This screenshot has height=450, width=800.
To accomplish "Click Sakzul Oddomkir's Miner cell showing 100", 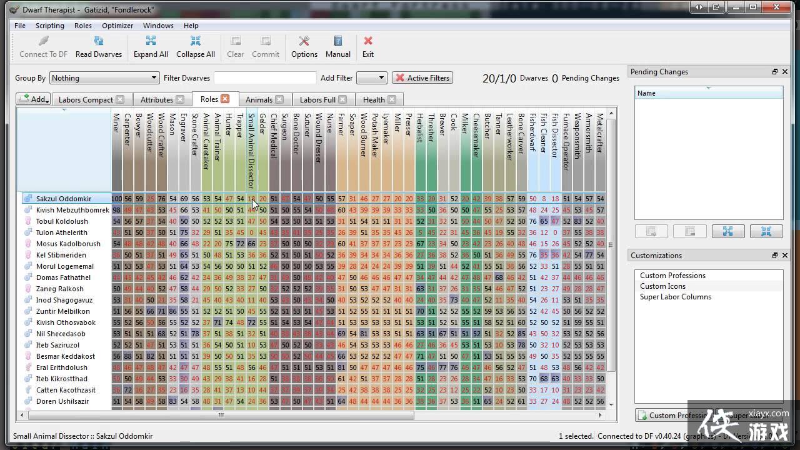I will pos(117,199).
